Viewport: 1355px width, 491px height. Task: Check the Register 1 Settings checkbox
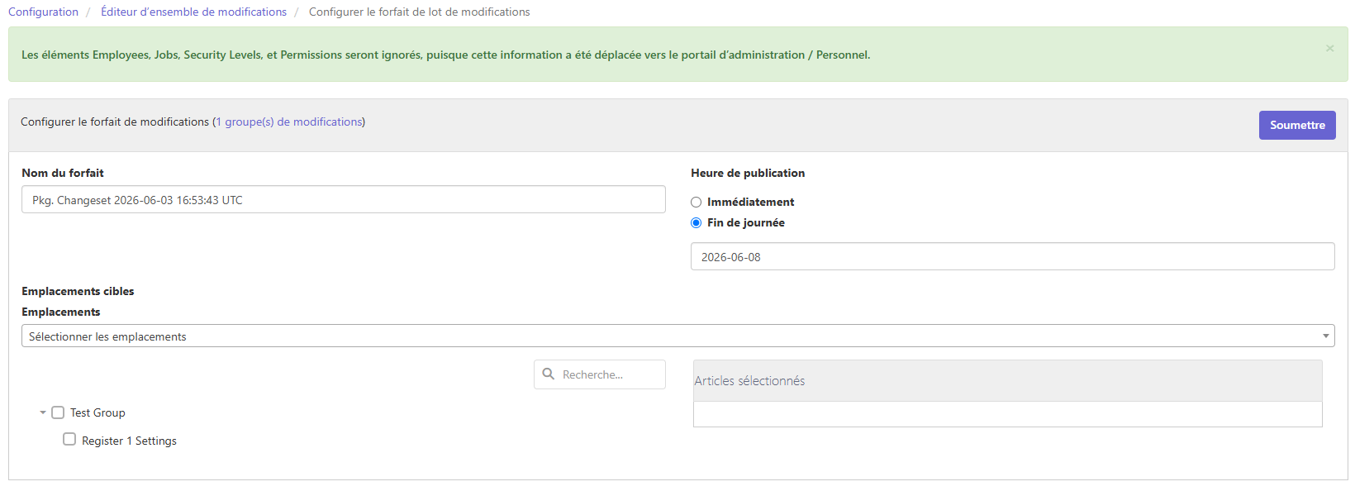point(69,440)
